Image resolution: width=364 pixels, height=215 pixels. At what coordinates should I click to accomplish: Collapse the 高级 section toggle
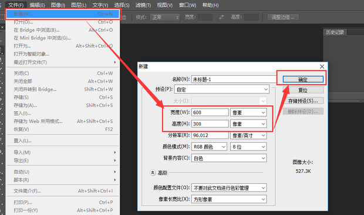(x=153, y=173)
